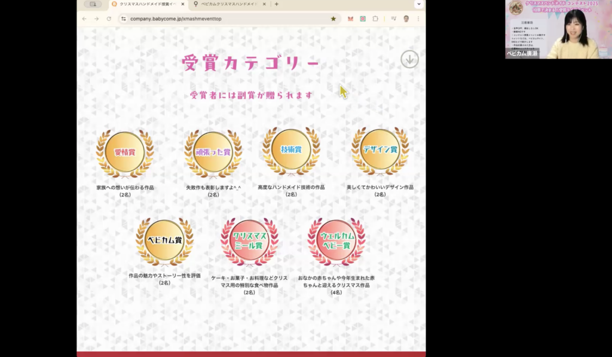Click the browser back arrow
Viewport: 612px width, 357px height.
pyautogui.click(x=84, y=19)
